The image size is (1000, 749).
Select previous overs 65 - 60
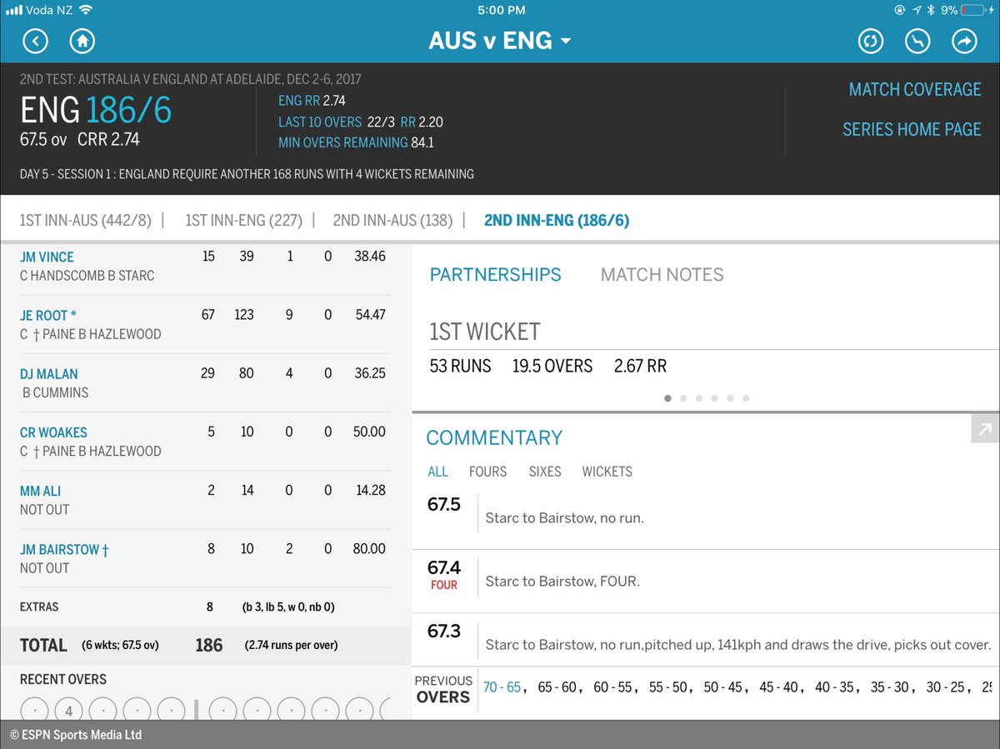click(557, 687)
